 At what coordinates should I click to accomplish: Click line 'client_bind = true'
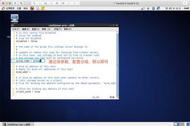[x=28, y=92]
